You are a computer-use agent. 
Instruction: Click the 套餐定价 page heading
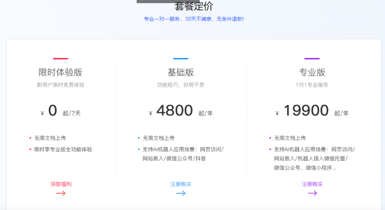point(193,6)
